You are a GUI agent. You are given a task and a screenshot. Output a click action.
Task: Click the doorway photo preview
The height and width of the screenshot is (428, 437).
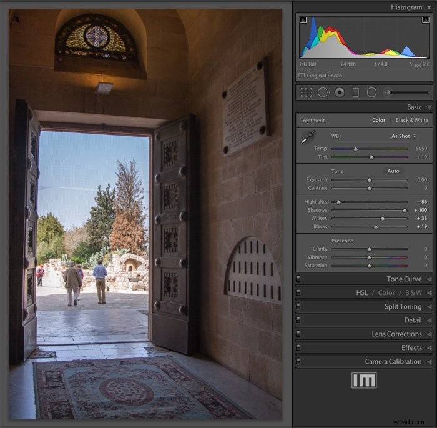(x=145, y=214)
